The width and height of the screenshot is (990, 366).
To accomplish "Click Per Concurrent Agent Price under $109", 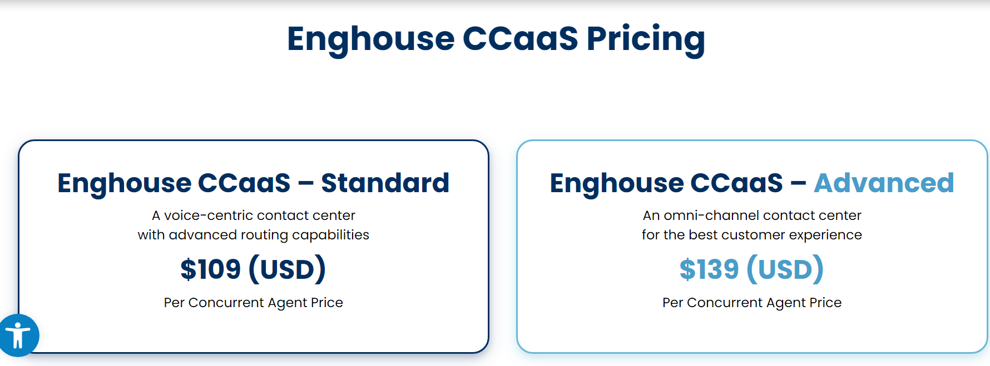I will (x=253, y=303).
